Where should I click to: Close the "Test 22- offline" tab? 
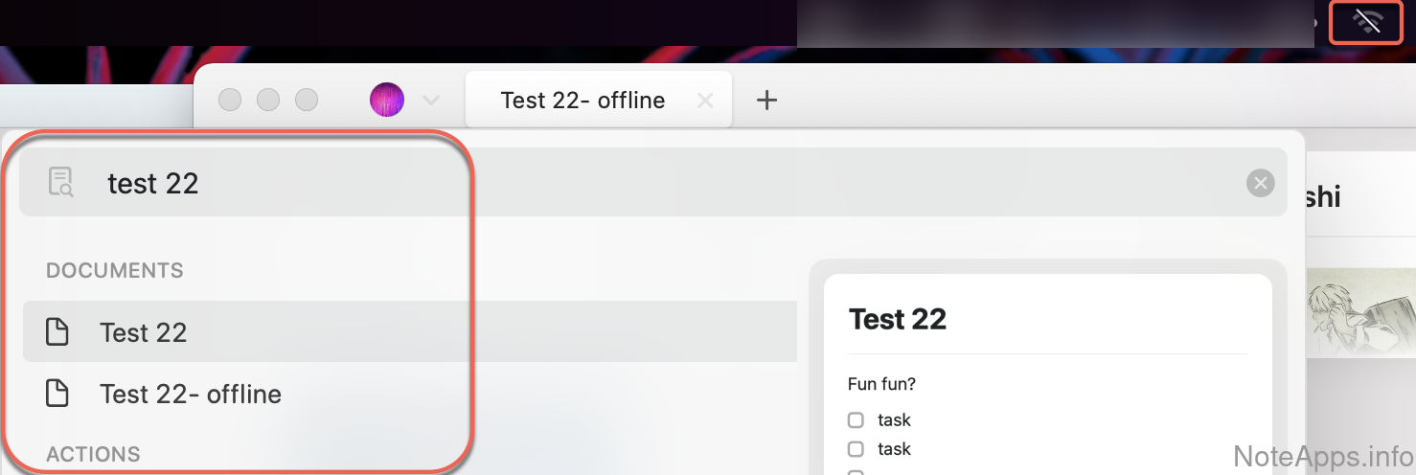coord(705,101)
